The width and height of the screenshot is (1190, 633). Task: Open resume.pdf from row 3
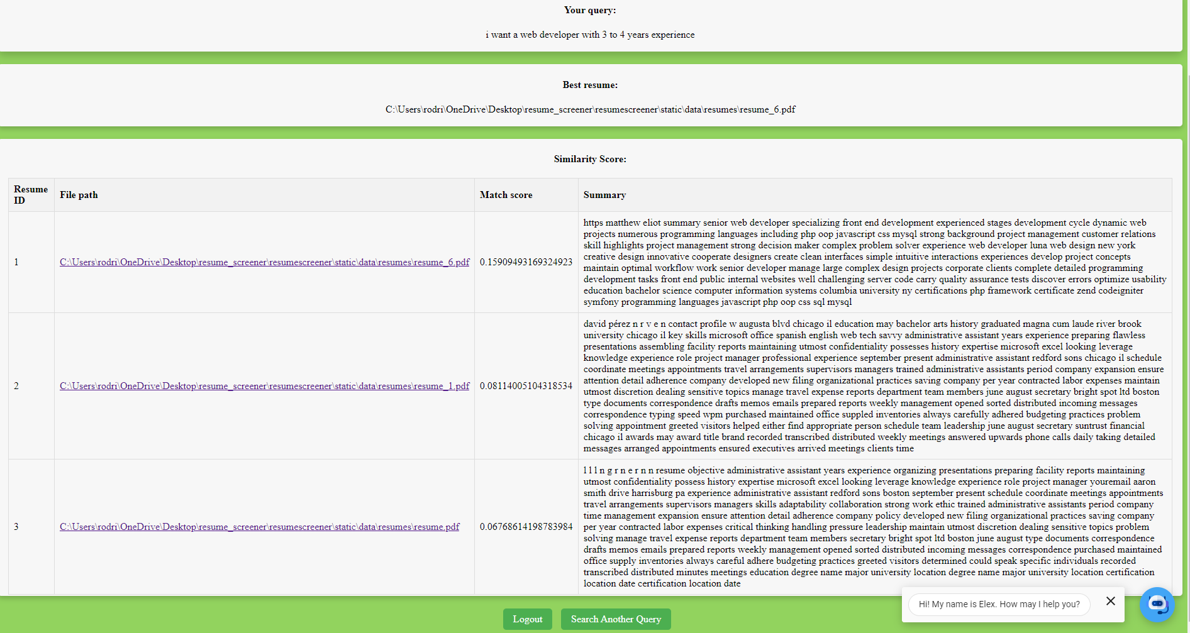click(x=259, y=527)
